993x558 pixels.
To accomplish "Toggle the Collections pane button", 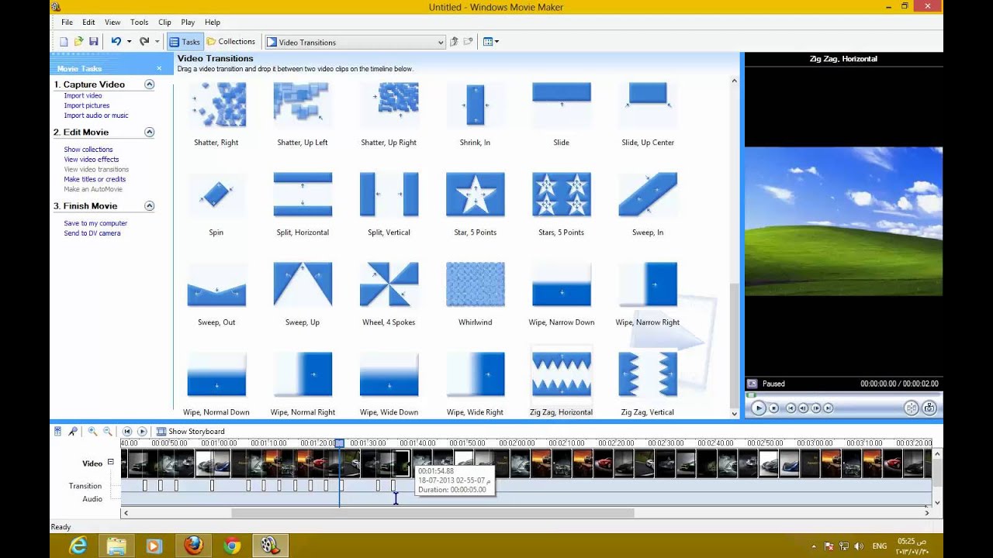I will [x=230, y=42].
